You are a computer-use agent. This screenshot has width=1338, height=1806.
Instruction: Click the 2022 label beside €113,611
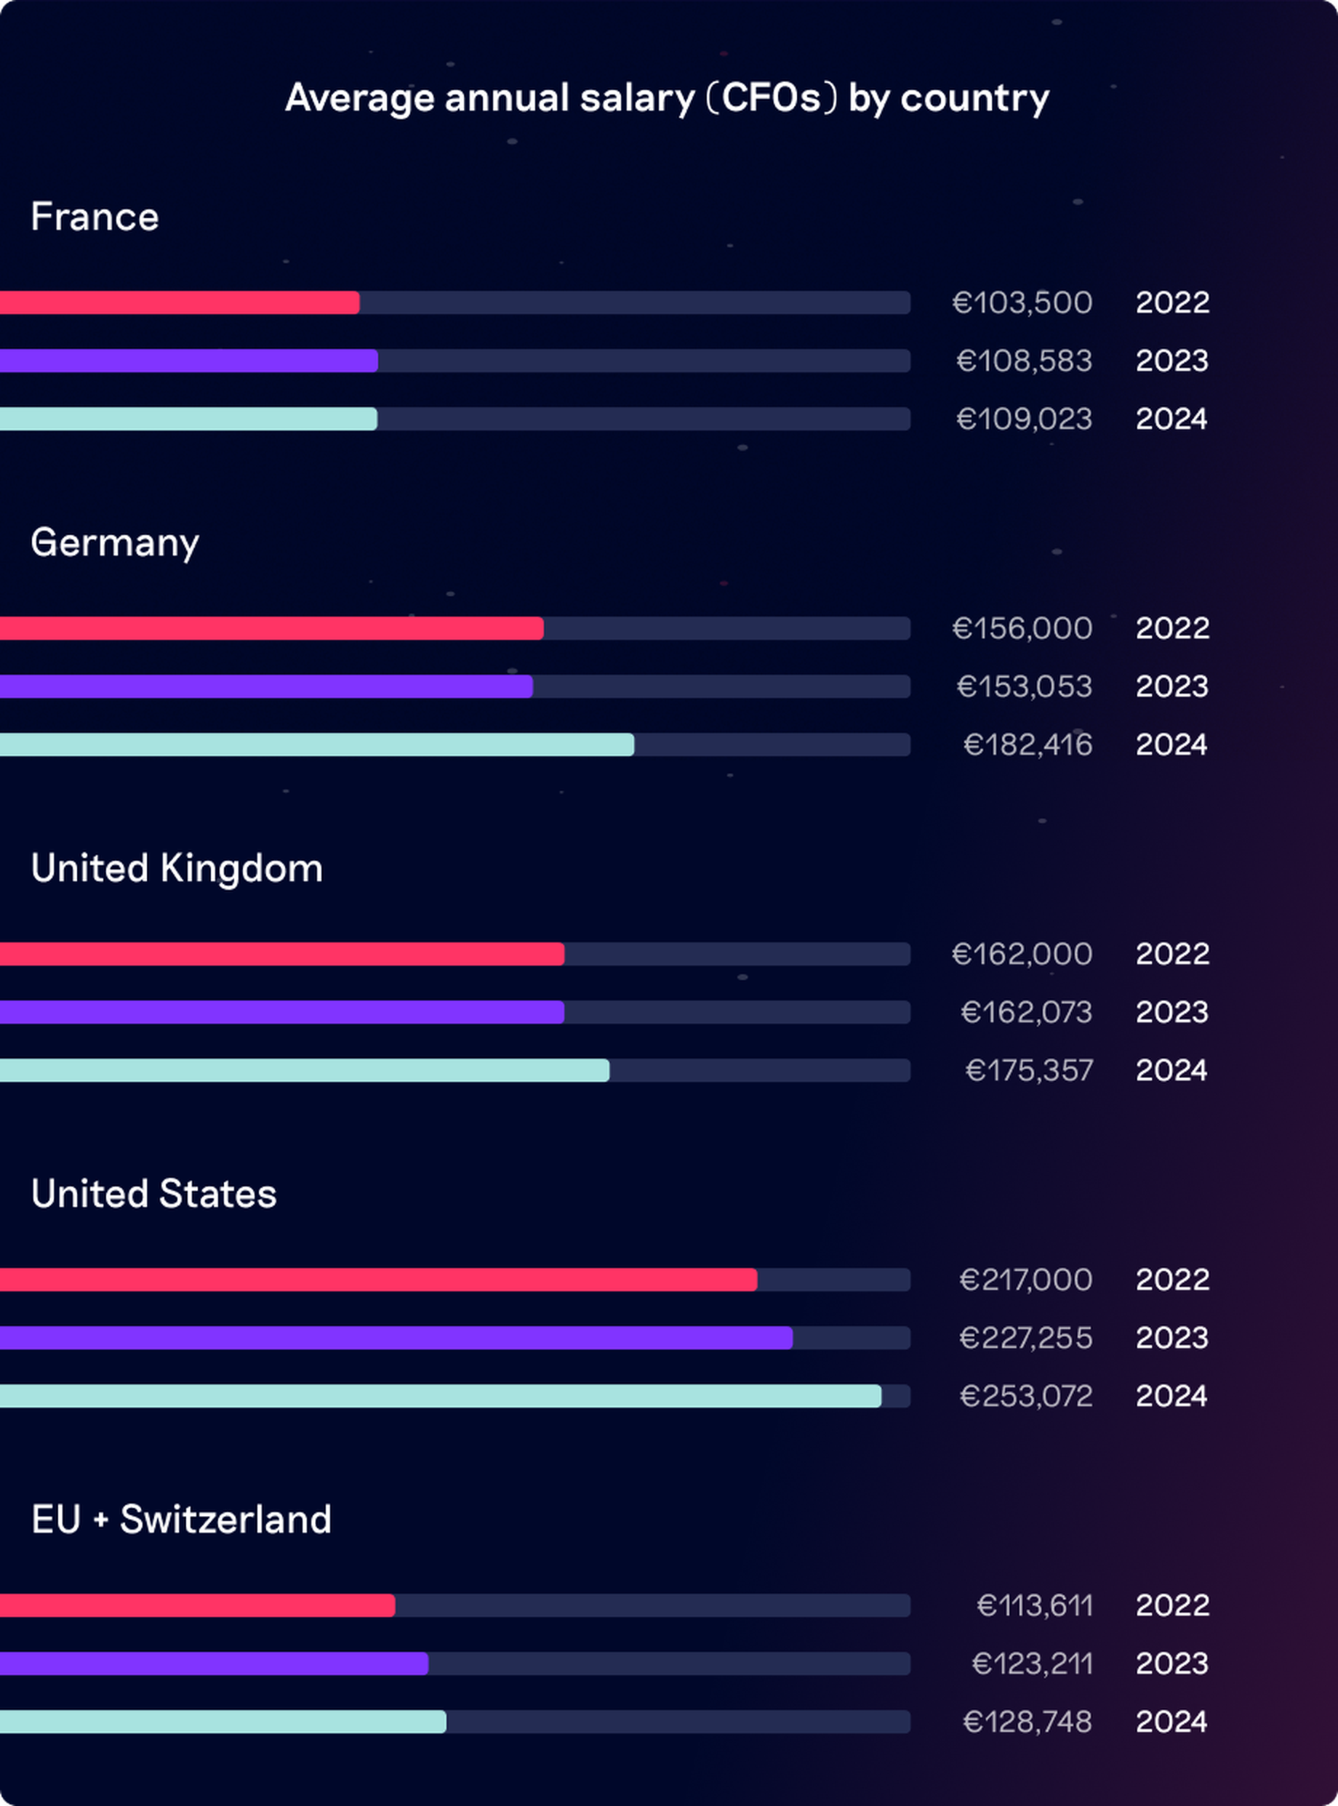(1172, 1605)
